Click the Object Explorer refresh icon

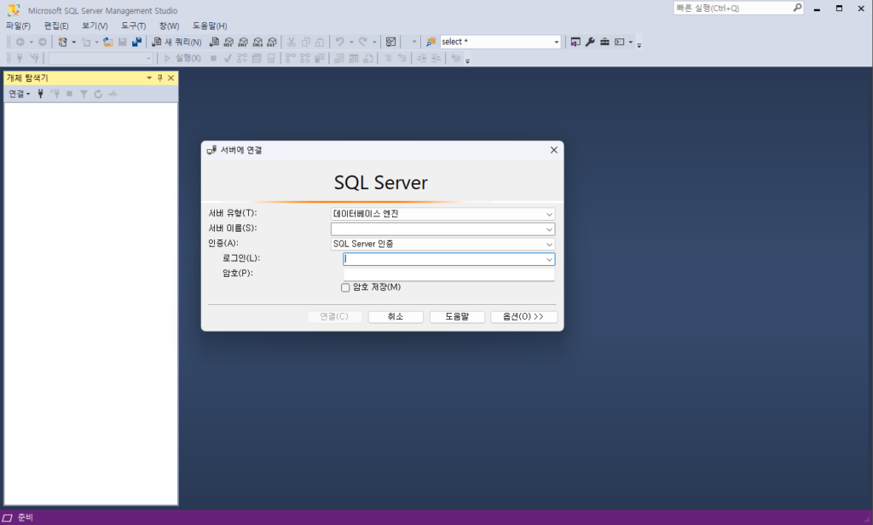pos(98,94)
